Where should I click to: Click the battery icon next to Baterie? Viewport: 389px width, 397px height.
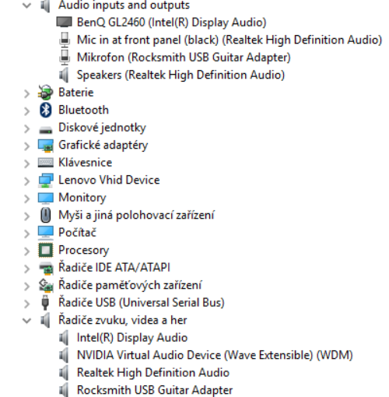coord(46,93)
